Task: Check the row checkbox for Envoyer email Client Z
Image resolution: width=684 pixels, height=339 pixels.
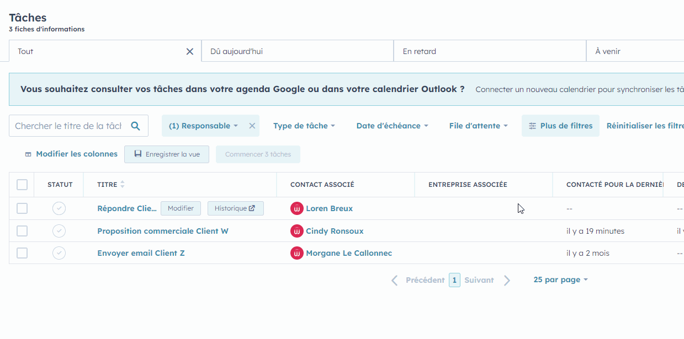Action: tap(22, 252)
